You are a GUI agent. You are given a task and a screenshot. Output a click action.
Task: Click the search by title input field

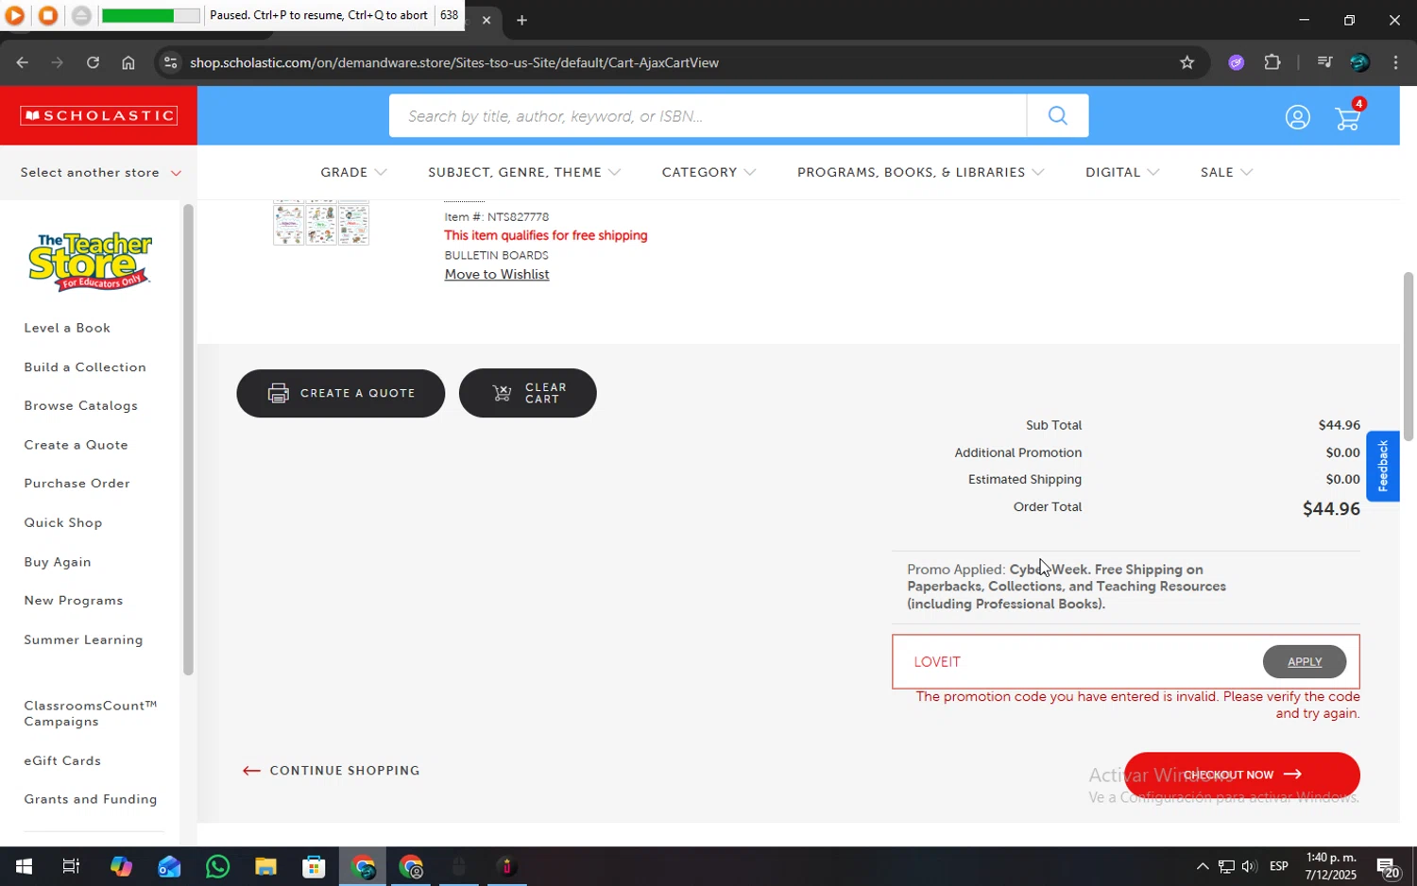tap(708, 115)
